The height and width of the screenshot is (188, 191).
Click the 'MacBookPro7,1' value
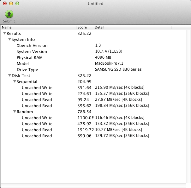click(x=109, y=63)
